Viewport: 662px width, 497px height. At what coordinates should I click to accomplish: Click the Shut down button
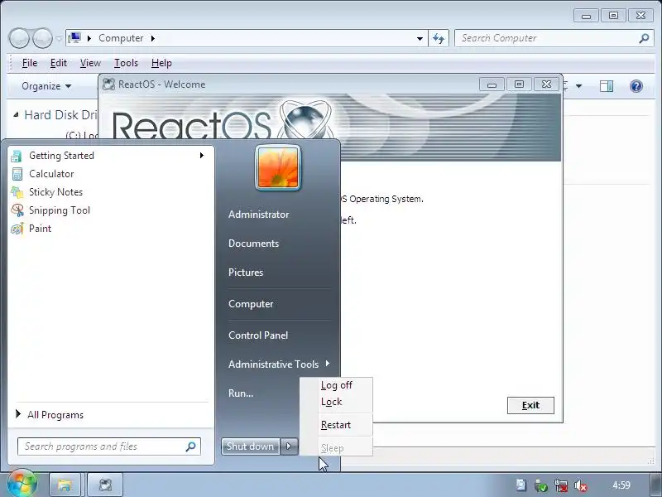(250, 446)
